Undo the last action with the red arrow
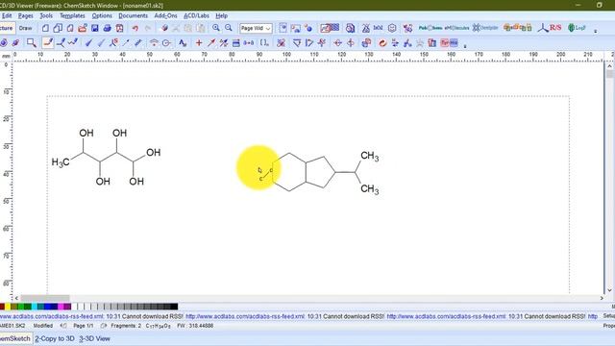 [x=135, y=28]
